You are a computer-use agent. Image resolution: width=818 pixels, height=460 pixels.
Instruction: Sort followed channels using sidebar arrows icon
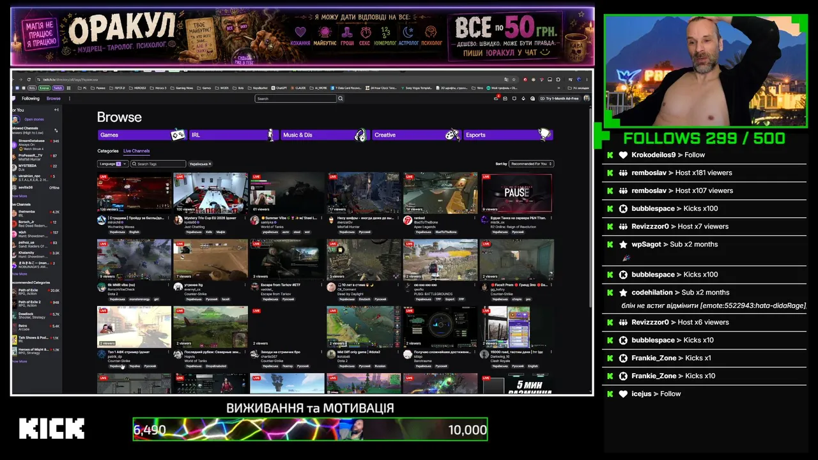point(56,130)
